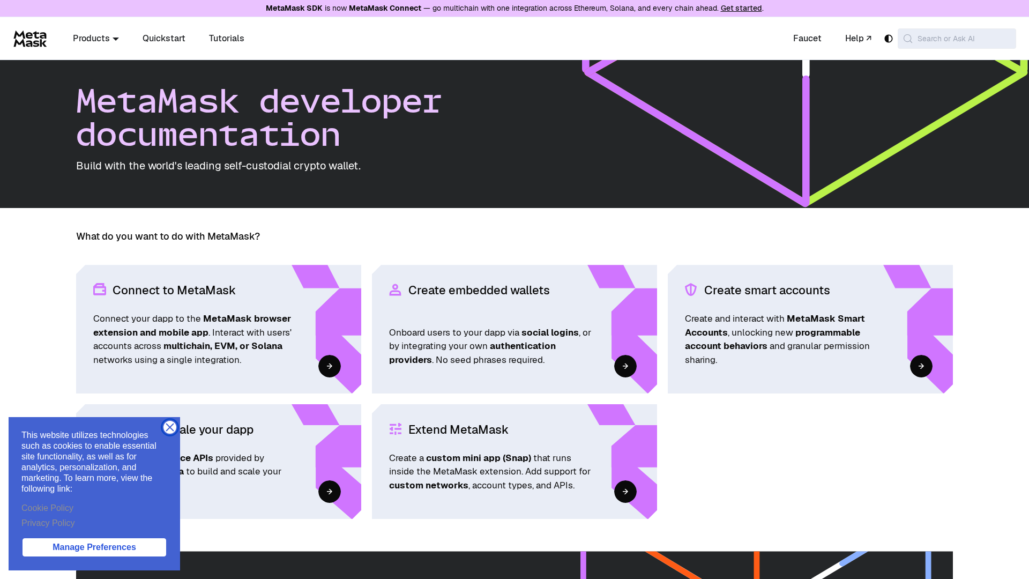
Task: Click the arrow button on smart accounts card
Action: coord(921,366)
